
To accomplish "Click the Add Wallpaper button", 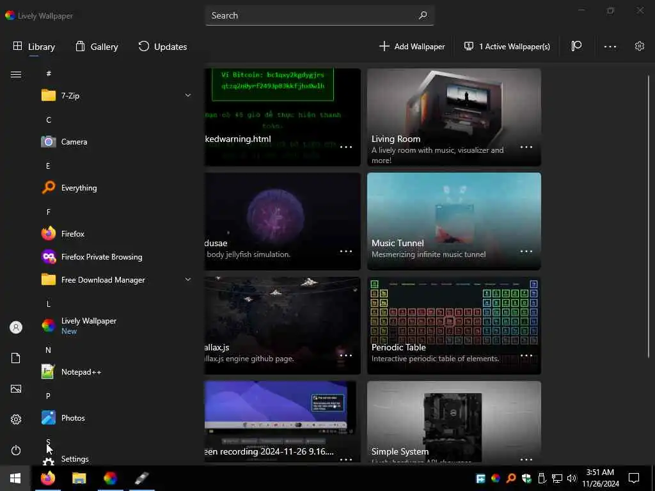I will click(x=411, y=46).
